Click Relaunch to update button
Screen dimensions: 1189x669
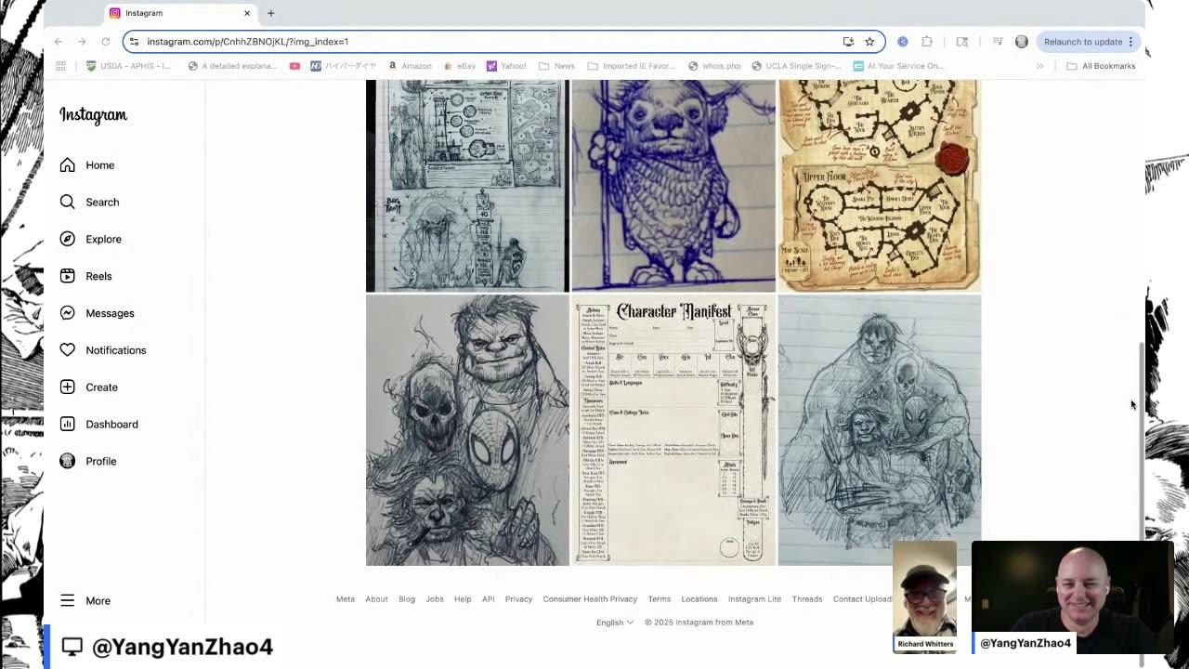1082,42
